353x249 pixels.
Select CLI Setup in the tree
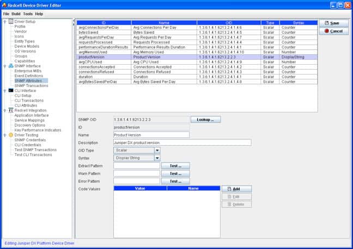[23, 96]
